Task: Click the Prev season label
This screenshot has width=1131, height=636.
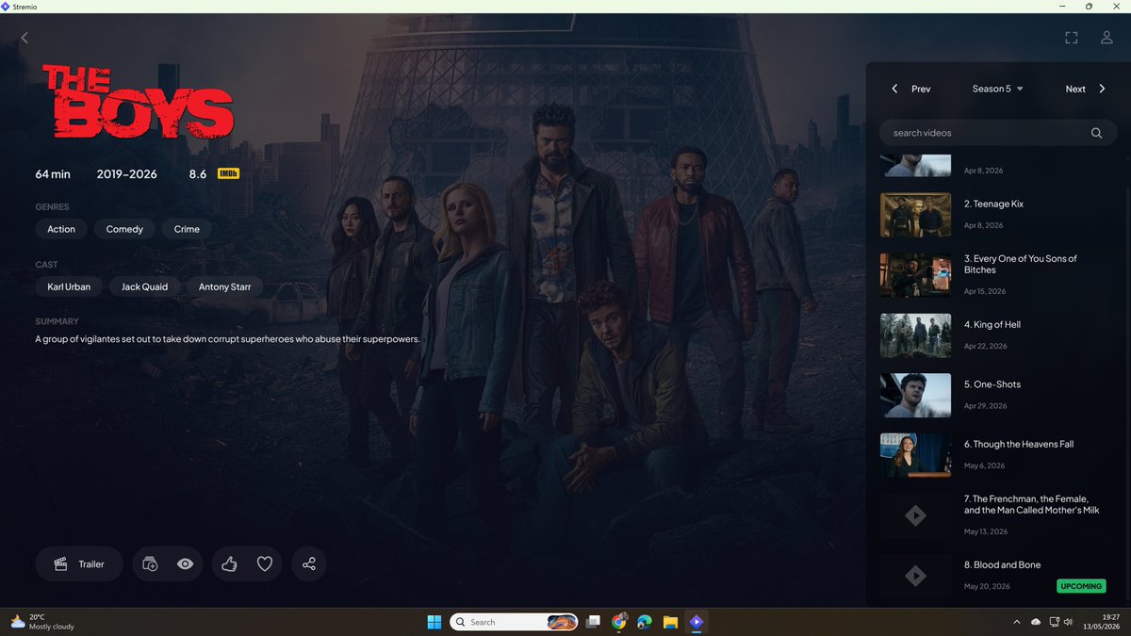Action: [x=921, y=89]
